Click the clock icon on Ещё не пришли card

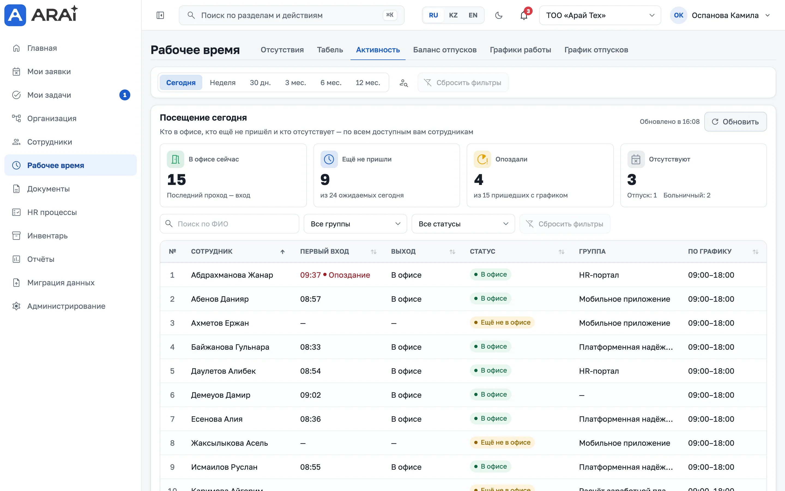329,159
